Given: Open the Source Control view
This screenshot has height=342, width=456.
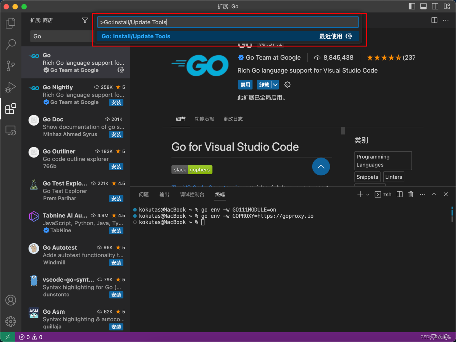Looking at the screenshot, I should (11, 66).
